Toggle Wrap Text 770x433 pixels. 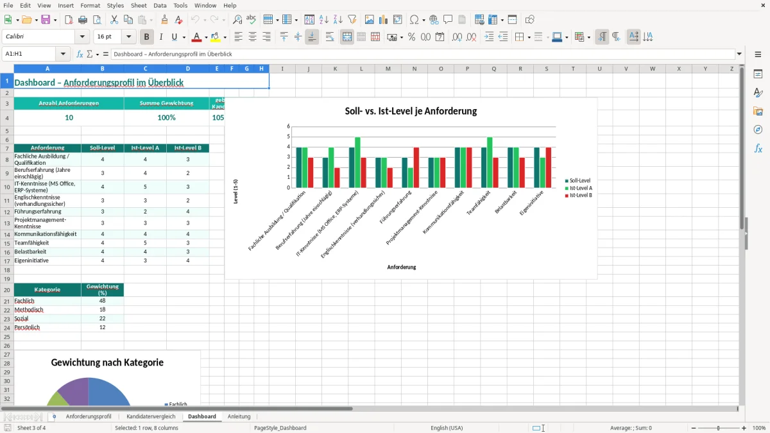point(329,37)
